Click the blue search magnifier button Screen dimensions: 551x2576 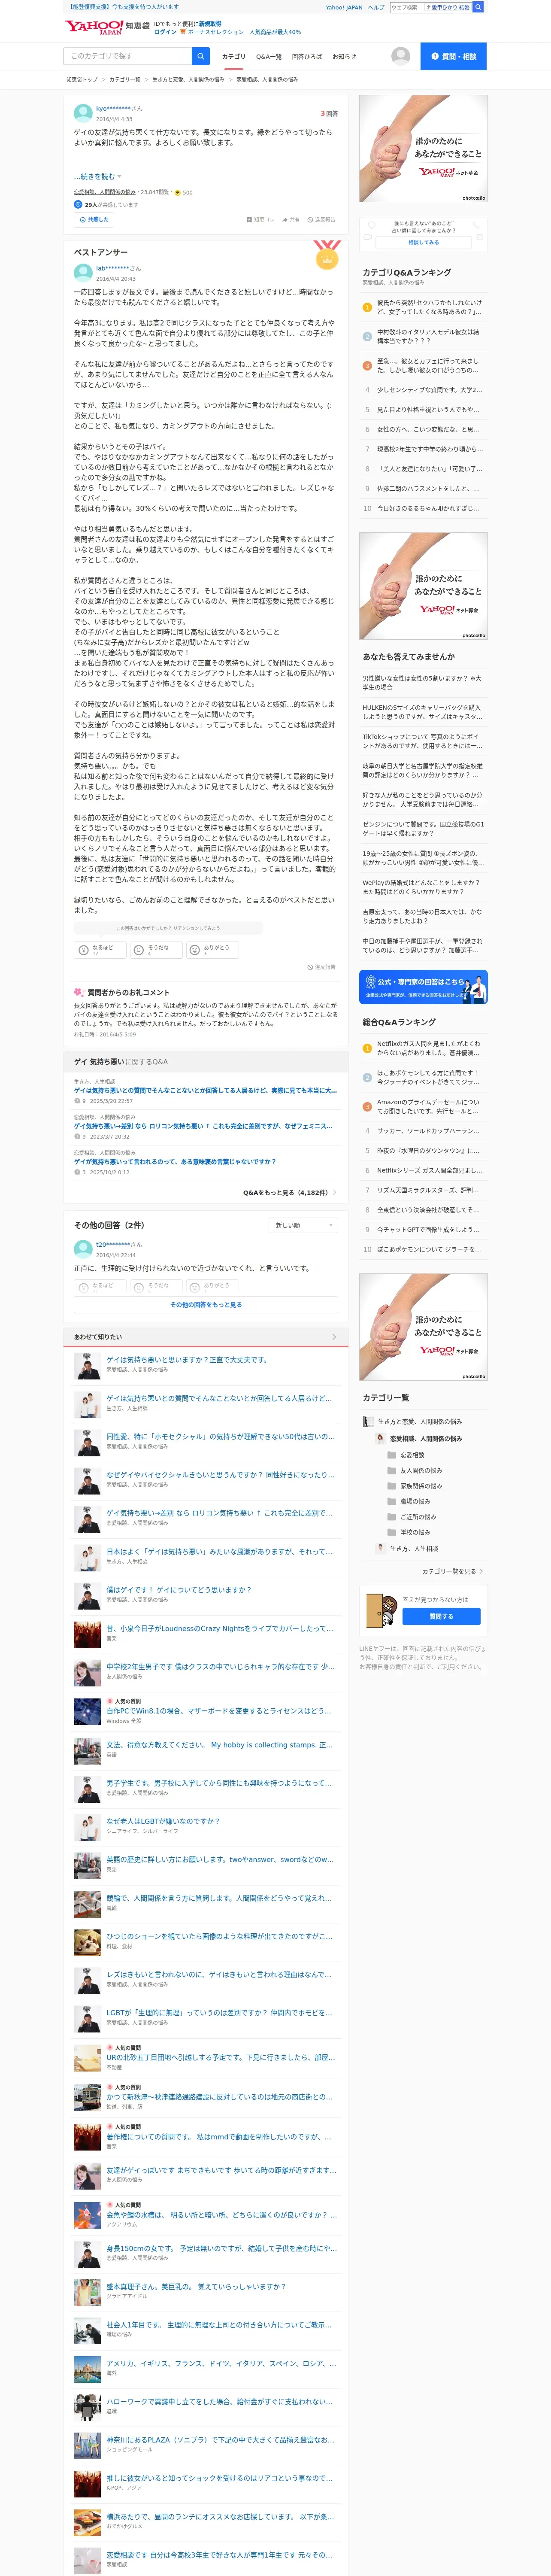click(201, 56)
